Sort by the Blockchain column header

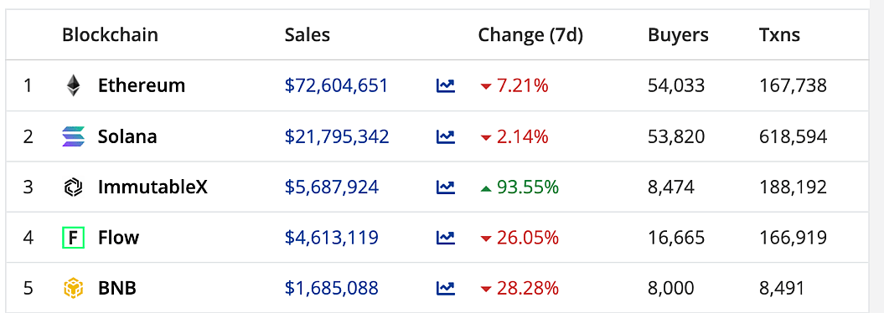(110, 35)
